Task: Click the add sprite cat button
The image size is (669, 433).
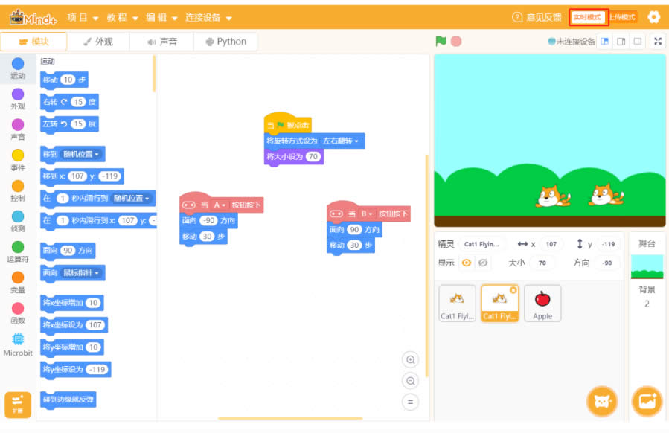Action: 601,402
